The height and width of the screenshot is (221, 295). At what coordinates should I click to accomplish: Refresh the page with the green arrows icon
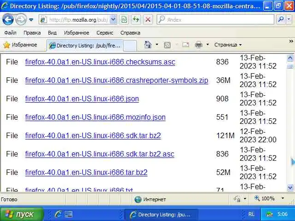(x=136, y=19)
